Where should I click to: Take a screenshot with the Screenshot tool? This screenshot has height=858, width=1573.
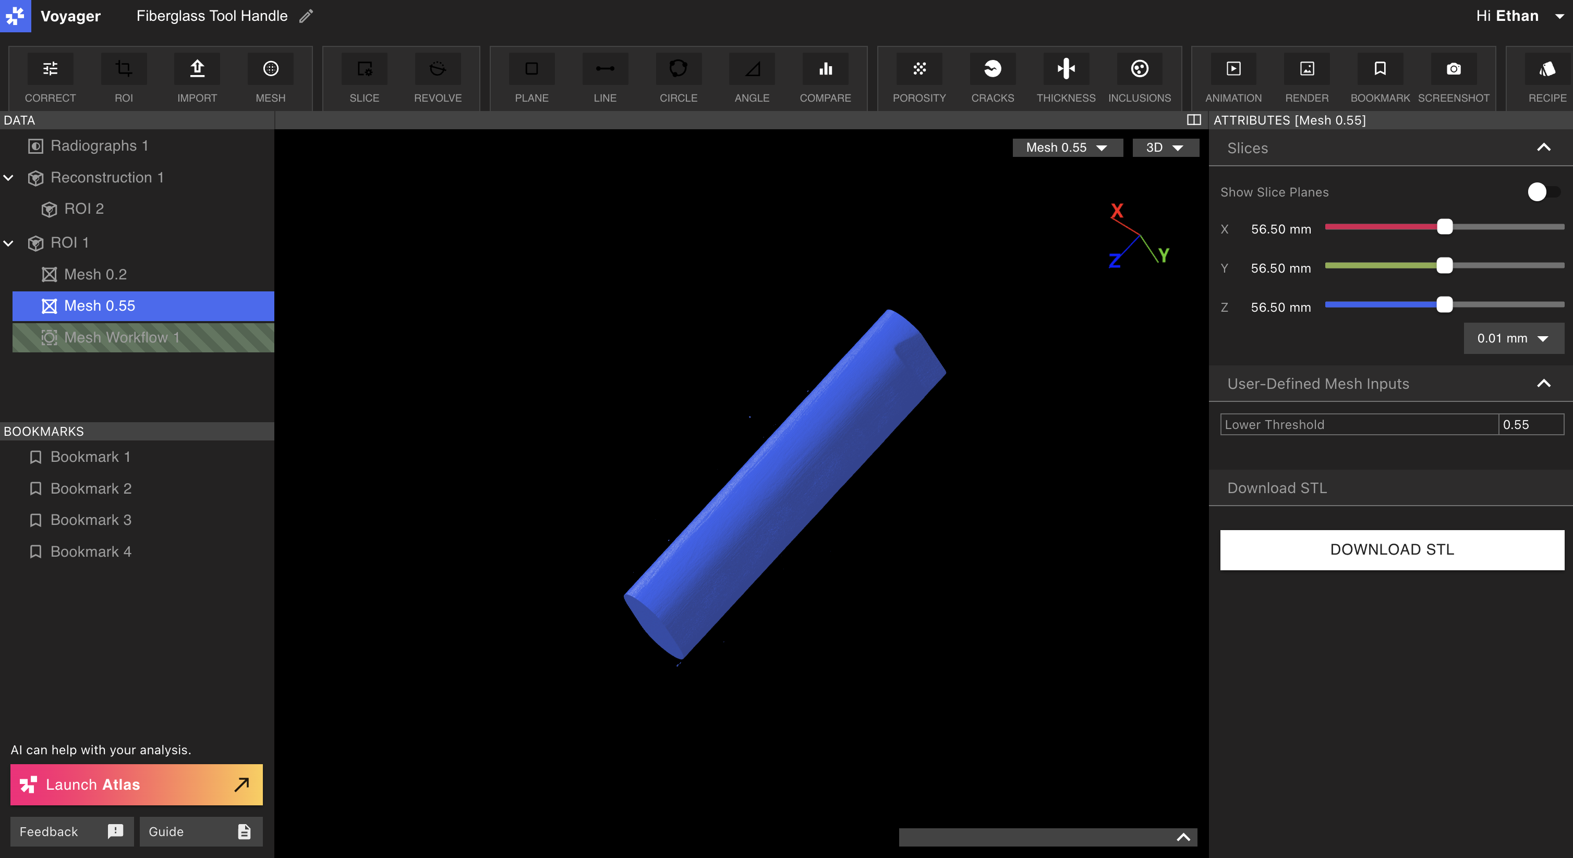point(1454,69)
